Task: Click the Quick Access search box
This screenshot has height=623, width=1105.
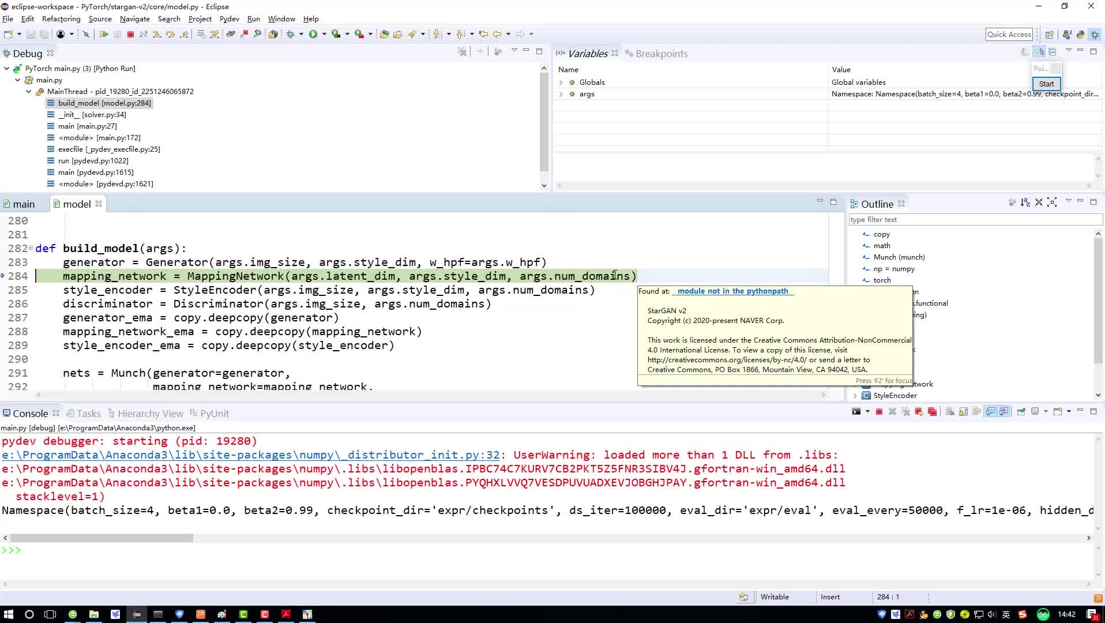Action: [x=1009, y=35]
